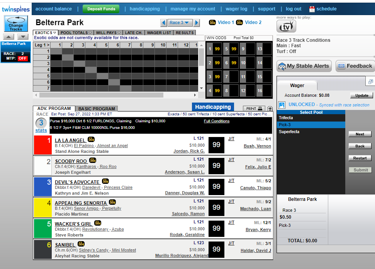
Task: Click My Stable Alerts button
Action: 304,66
